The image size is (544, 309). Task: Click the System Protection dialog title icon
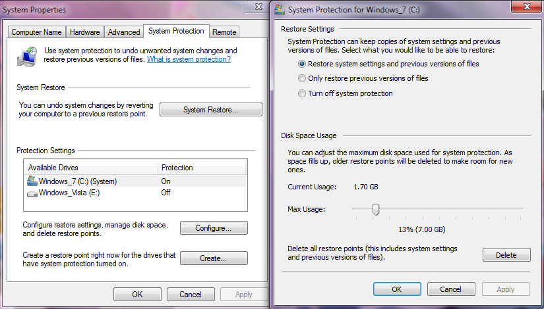[x=280, y=9]
